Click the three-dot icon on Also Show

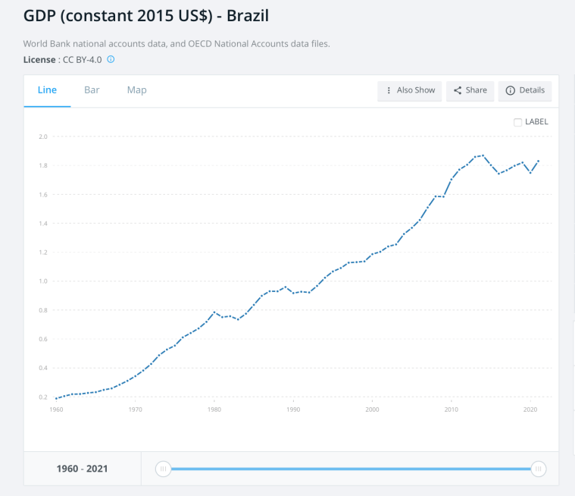pyautogui.click(x=389, y=90)
